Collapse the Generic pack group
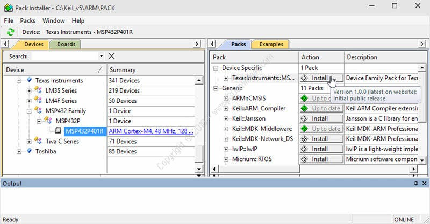This screenshot has height=224, width=430. tap(216, 88)
